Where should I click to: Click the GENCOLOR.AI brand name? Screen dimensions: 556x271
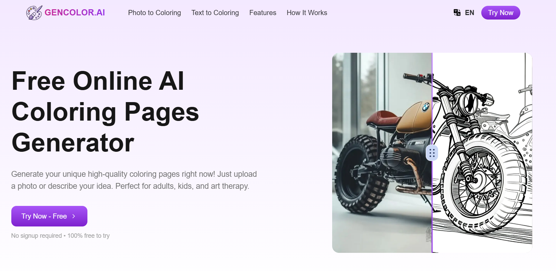(75, 13)
